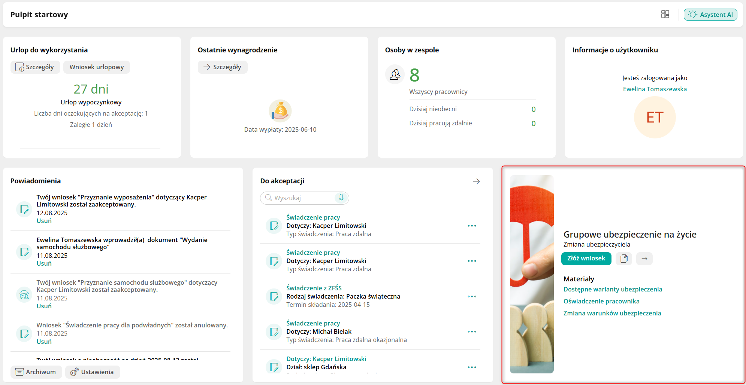Viewport: 746px width, 385px height.
Task: Open more options for Świadczenie z ZFŚS
Action: [472, 296]
